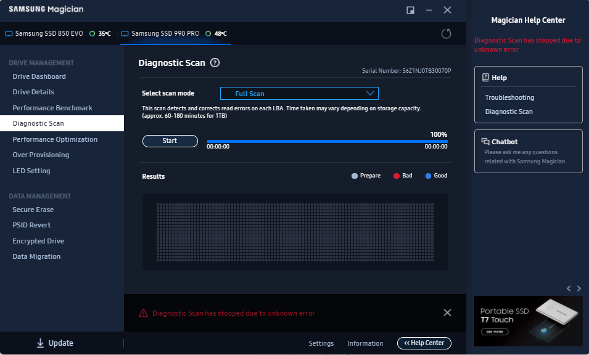The height and width of the screenshot is (355, 589).
Task: Click the scan progress bar
Action: tap(327, 142)
